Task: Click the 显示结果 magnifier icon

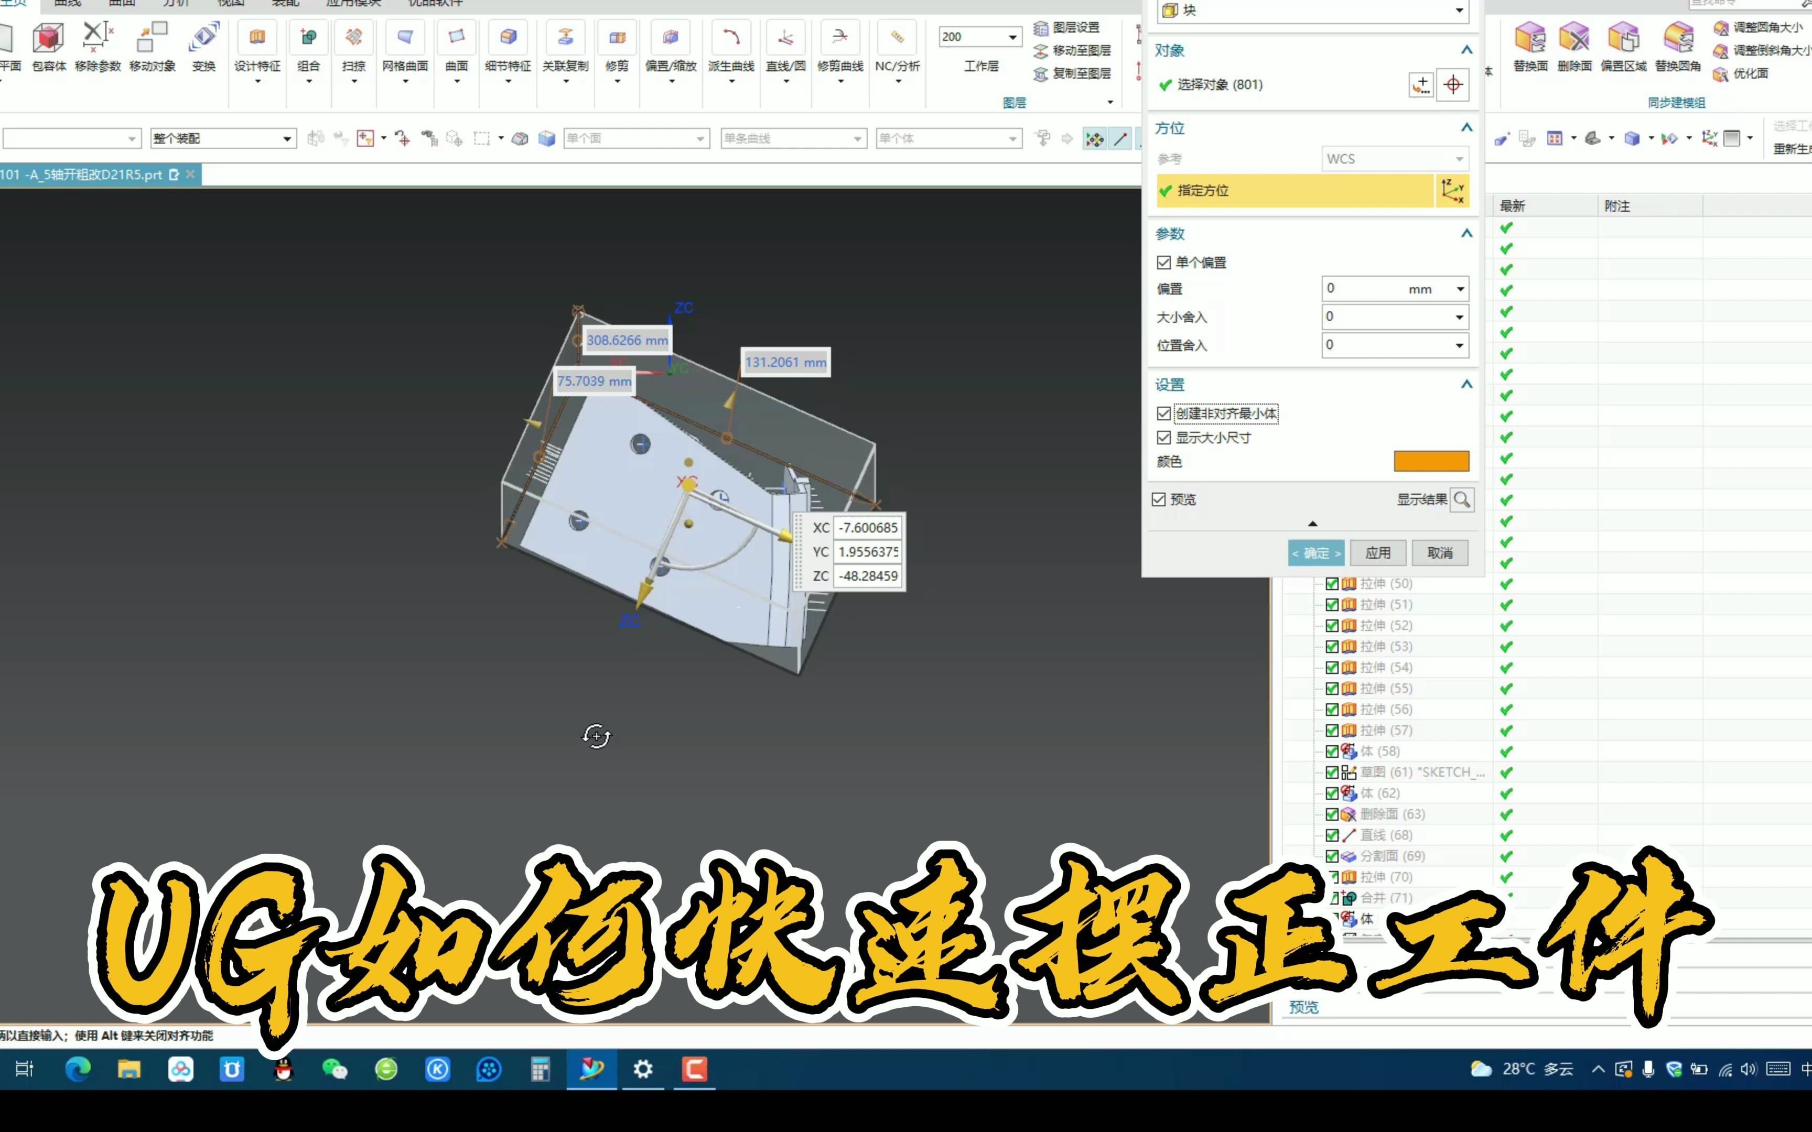Action: pyautogui.click(x=1462, y=499)
